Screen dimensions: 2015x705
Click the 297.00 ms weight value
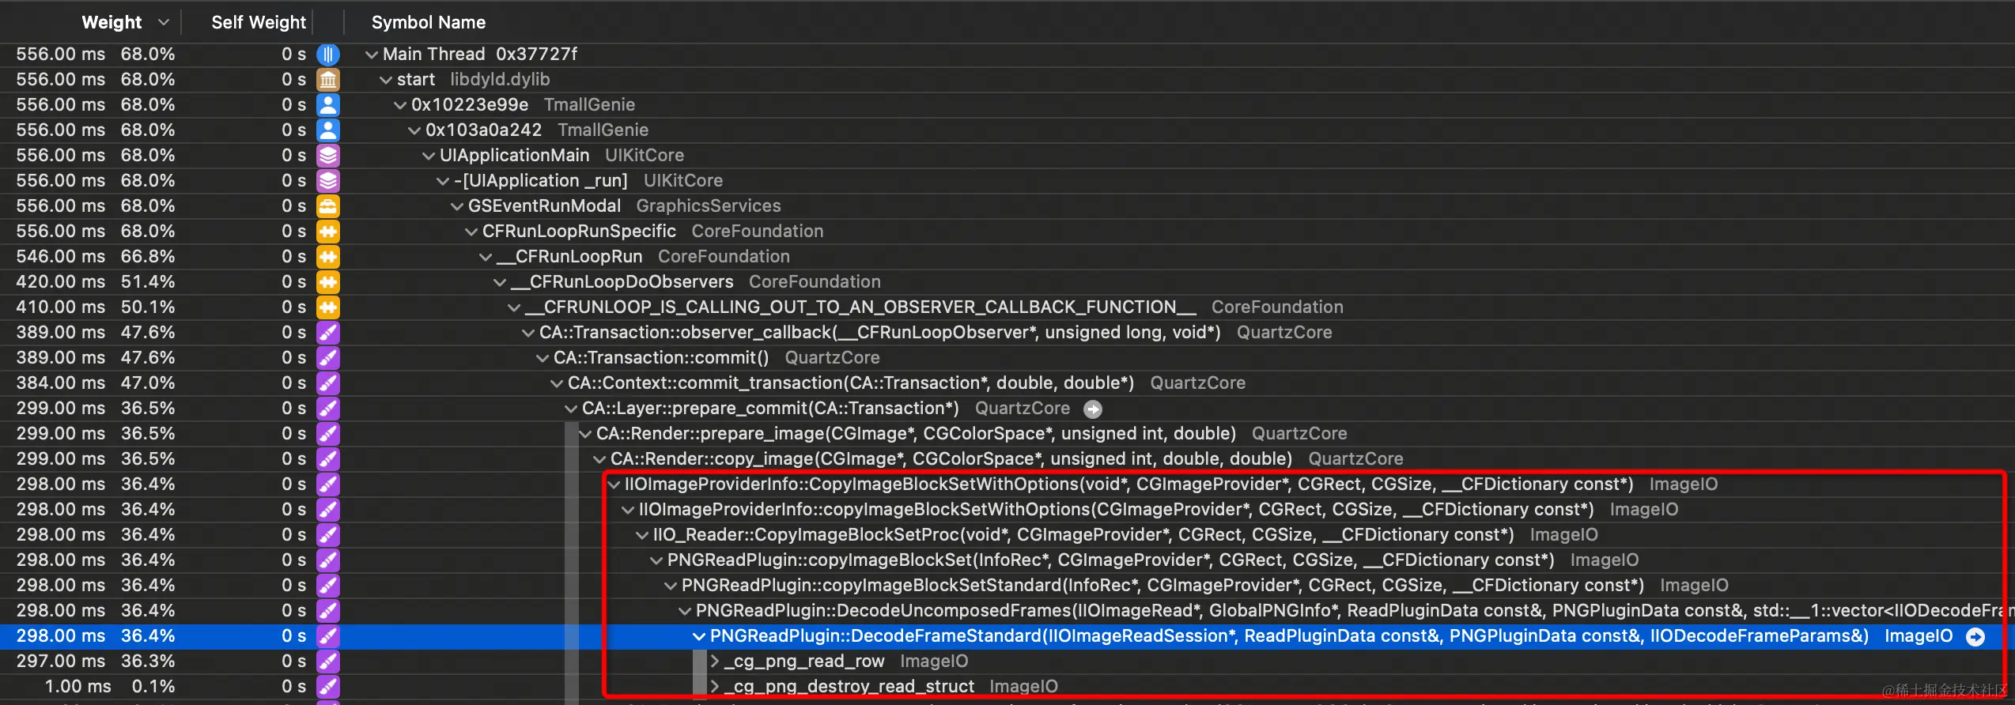(60, 662)
